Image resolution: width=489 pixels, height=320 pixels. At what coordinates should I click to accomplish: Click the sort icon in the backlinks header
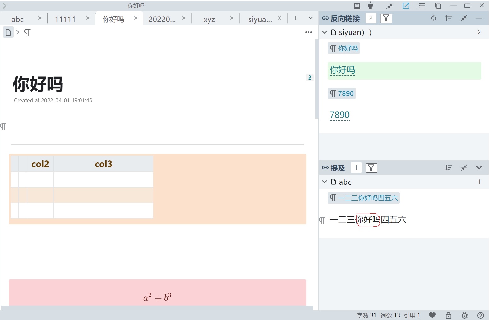449,18
